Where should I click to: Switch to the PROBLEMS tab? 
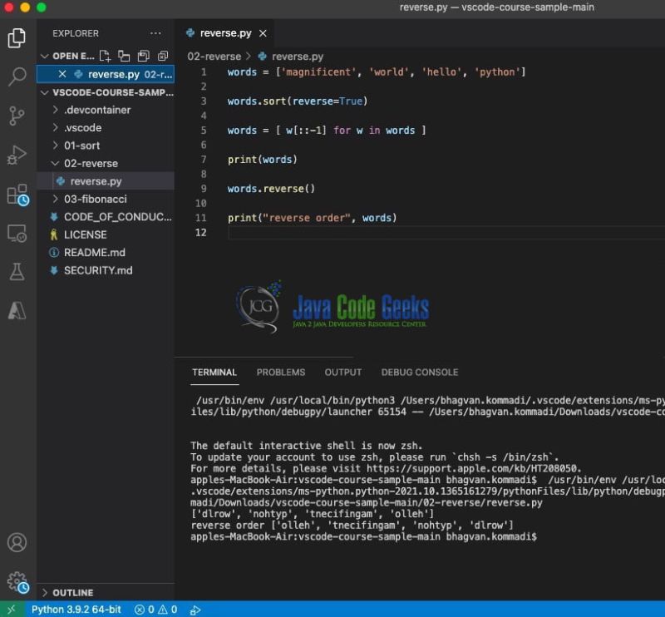pos(281,372)
